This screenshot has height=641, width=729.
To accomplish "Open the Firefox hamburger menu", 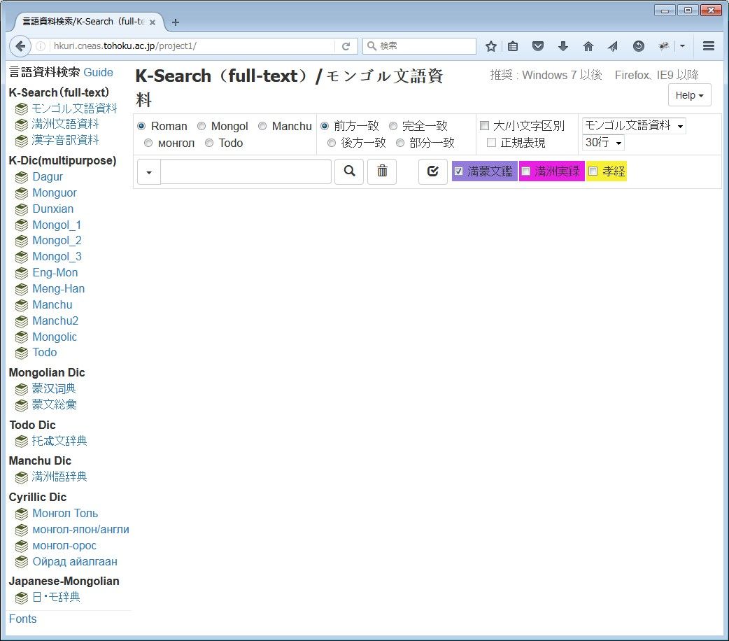I will [x=708, y=46].
